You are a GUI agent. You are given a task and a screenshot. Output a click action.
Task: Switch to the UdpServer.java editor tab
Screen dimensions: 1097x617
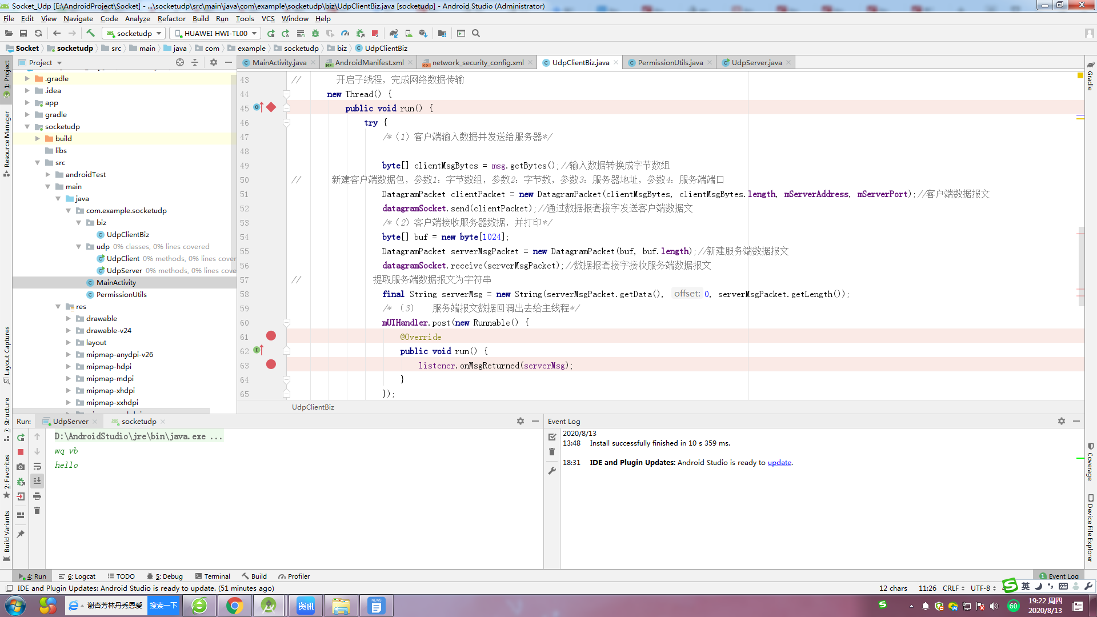[756, 63]
